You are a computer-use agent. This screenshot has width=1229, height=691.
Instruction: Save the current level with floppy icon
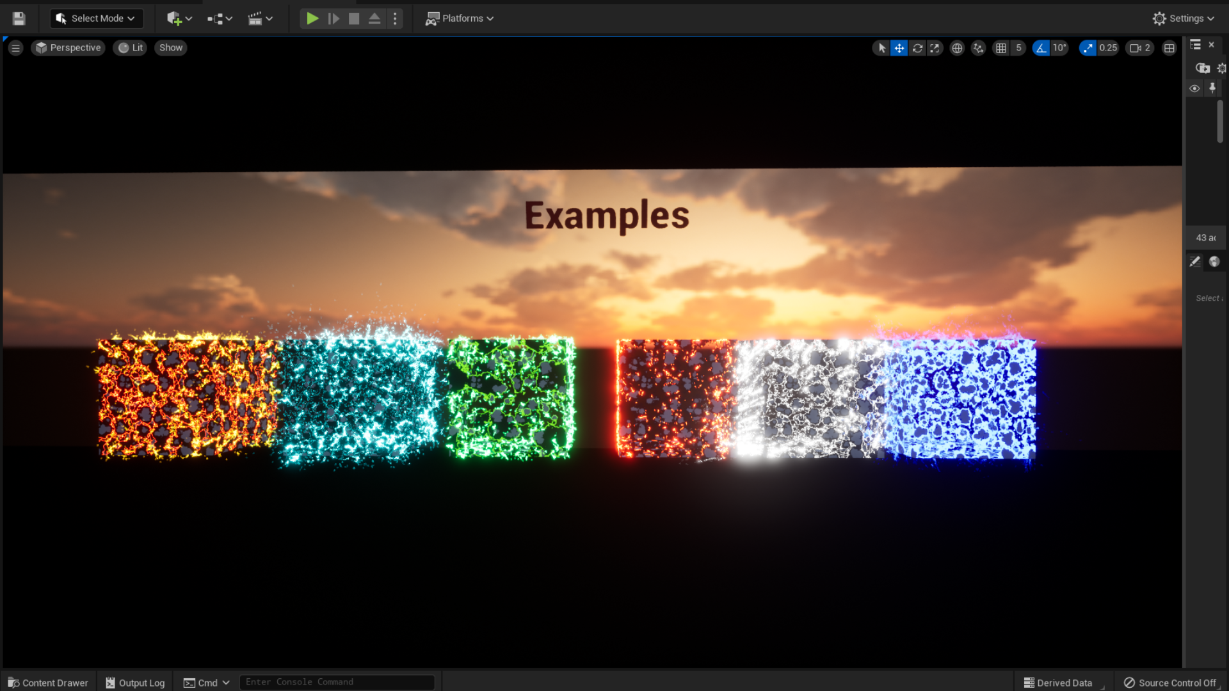coord(19,19)
